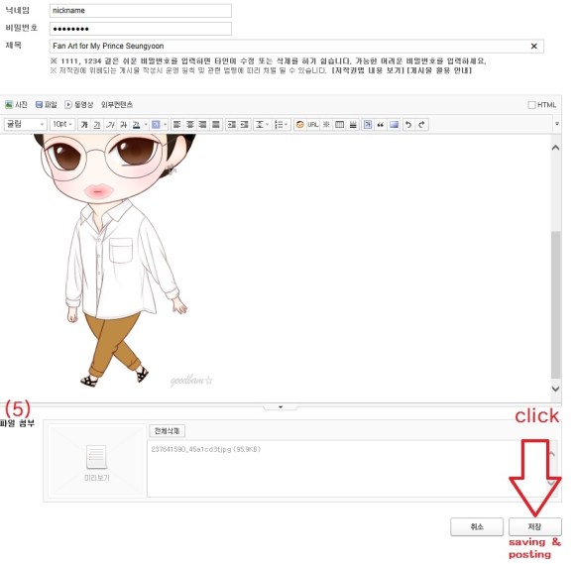The width and height of the screenshot is (575, 564).
Task: Click the nickname input field
Action: click(x=141, y=11)
